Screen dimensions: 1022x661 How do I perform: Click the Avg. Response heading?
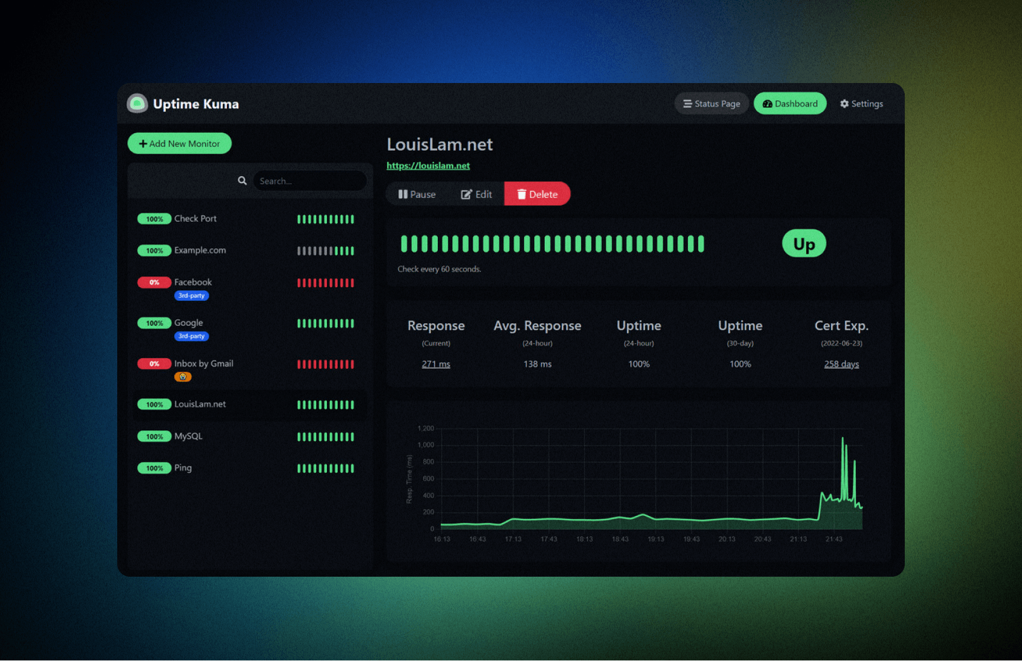[x=537, y=325]
